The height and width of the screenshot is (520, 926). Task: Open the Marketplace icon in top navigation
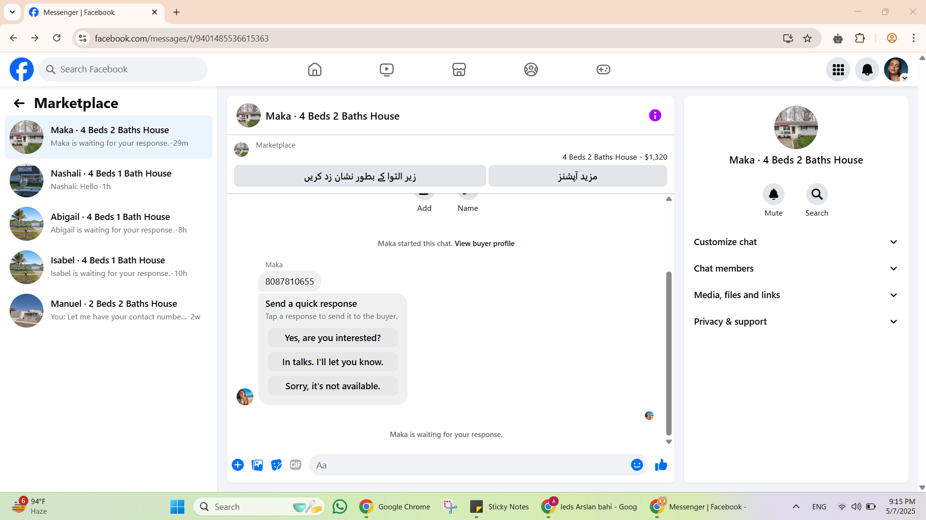click(x=459, y=69)
